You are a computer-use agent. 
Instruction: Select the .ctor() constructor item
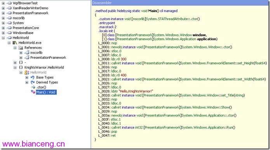(x=41, y=87)
